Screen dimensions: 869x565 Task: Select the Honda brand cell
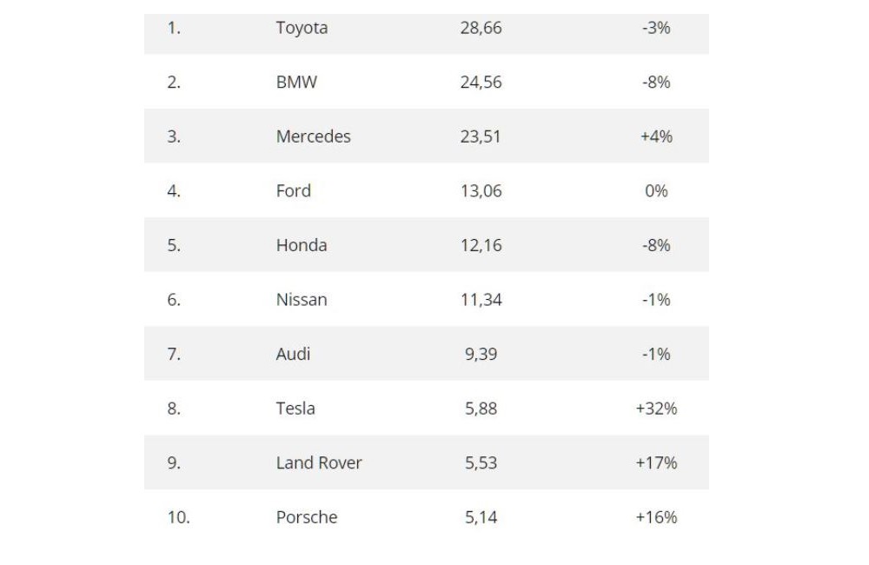tap(302, 245)
